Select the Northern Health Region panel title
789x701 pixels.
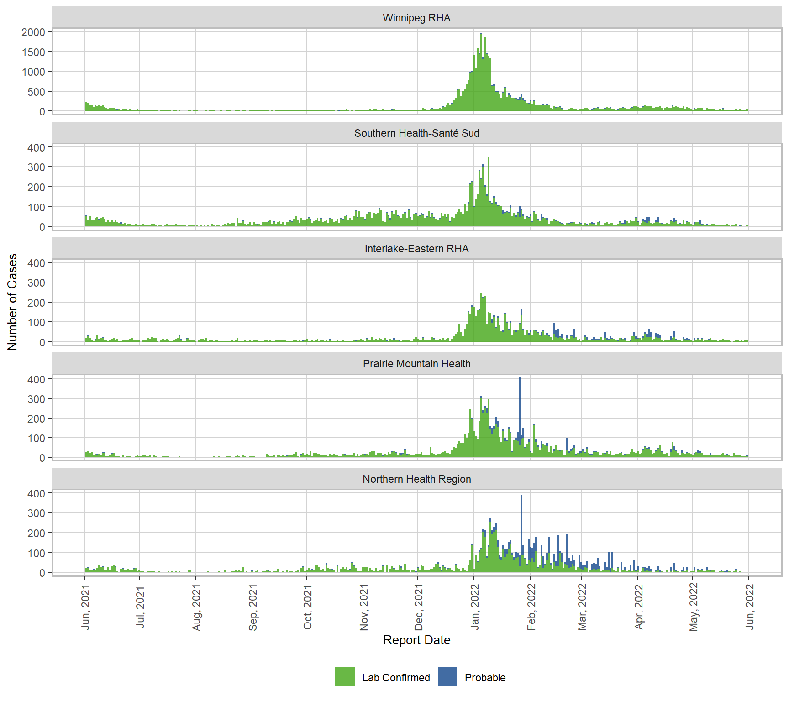pyautogui.click(x=416, y=479)
